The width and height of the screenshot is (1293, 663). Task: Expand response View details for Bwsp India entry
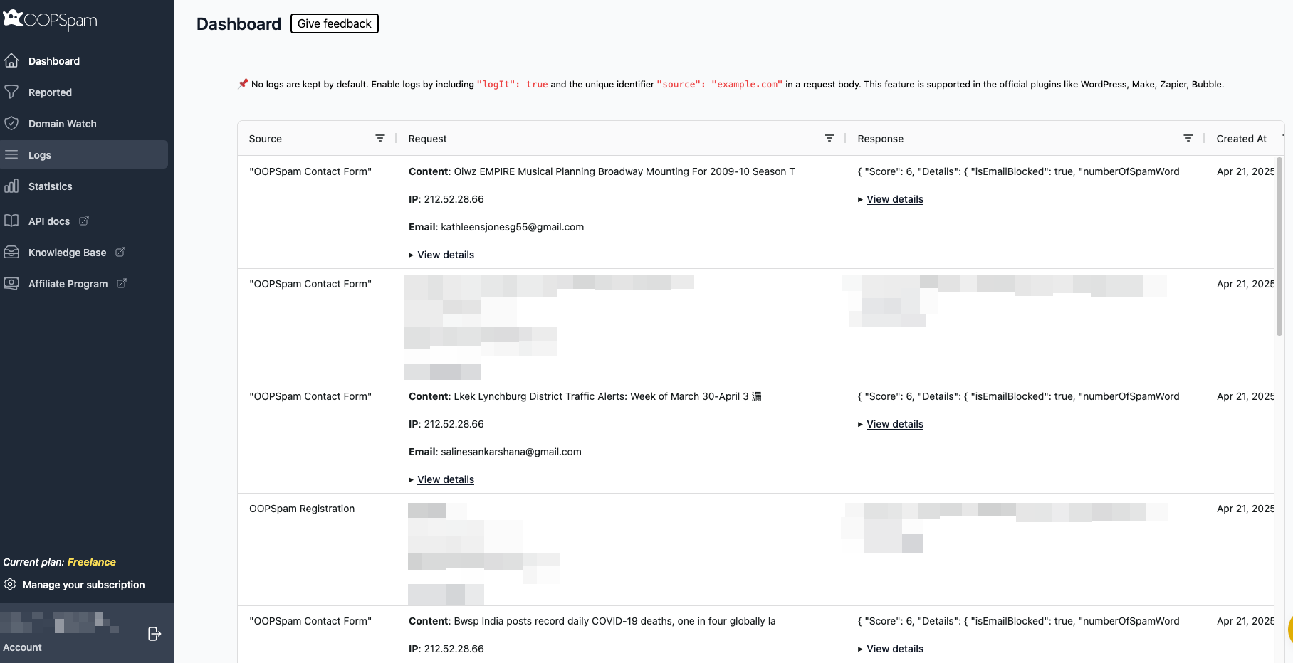(895, 649)
